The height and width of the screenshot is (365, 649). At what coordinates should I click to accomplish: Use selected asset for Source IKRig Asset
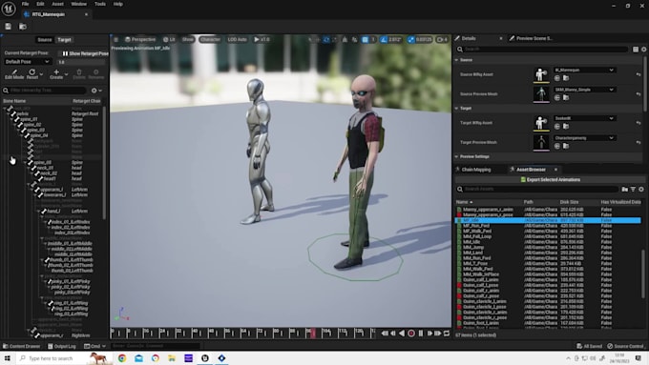click(x=557, y=78)
